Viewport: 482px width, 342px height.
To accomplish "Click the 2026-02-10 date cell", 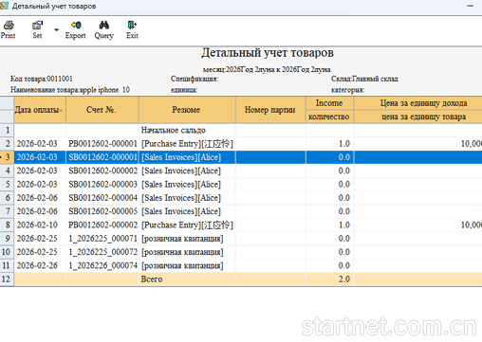I will [x=40, y=225].
